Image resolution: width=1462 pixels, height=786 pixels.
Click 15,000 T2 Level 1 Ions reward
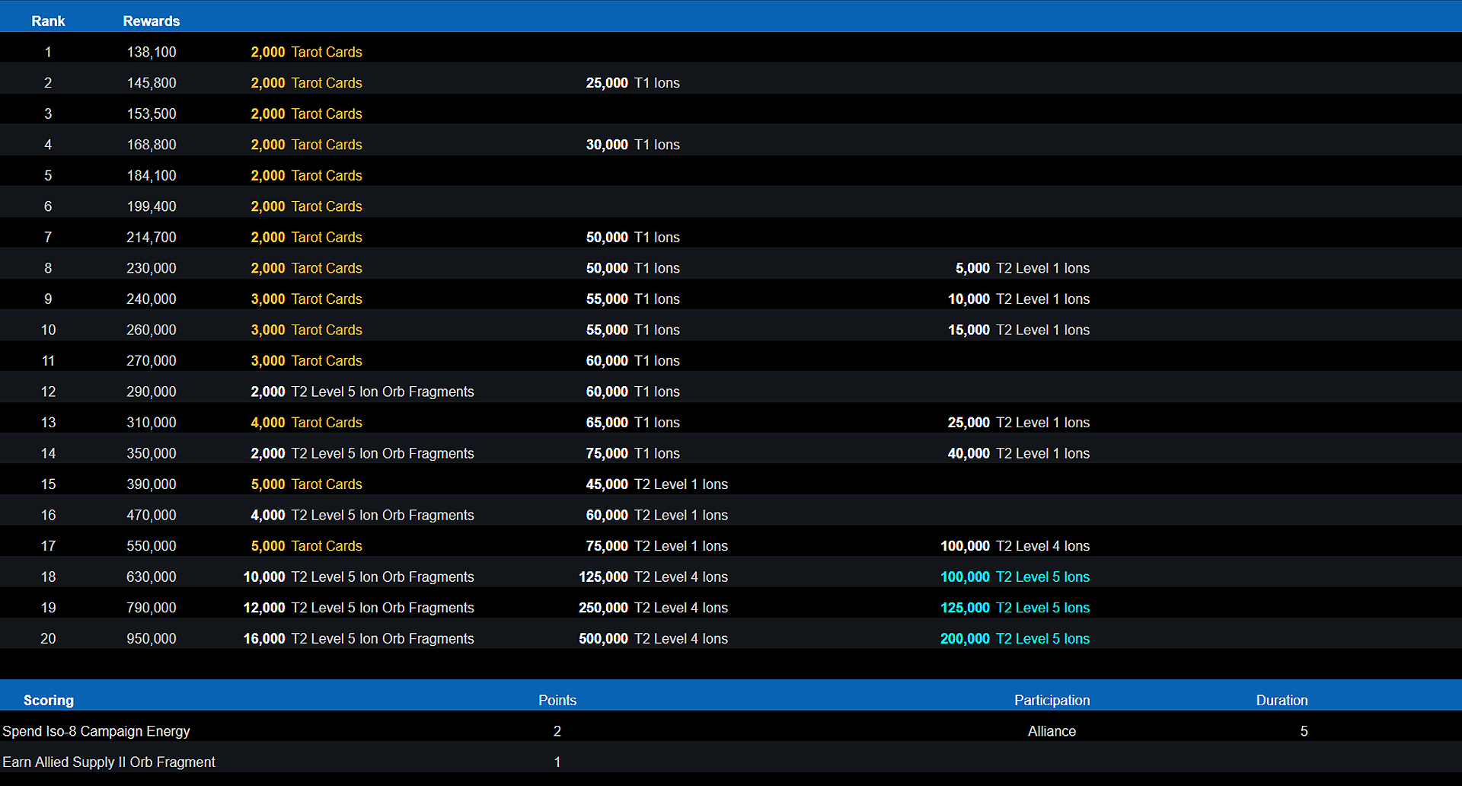[1019, 330]
